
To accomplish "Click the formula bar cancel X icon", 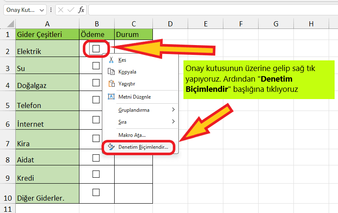I will point(61,10).
